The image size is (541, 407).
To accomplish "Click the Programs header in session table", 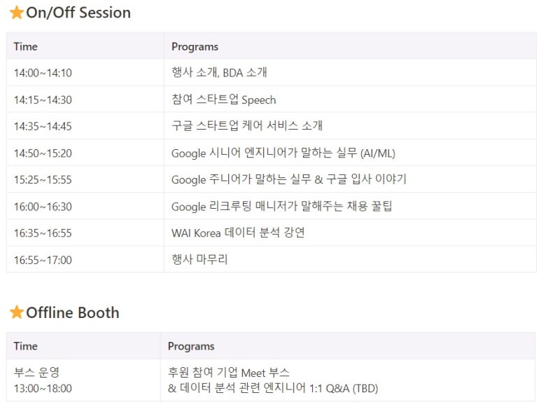I will pyautogui.click(x=195, y=47).
